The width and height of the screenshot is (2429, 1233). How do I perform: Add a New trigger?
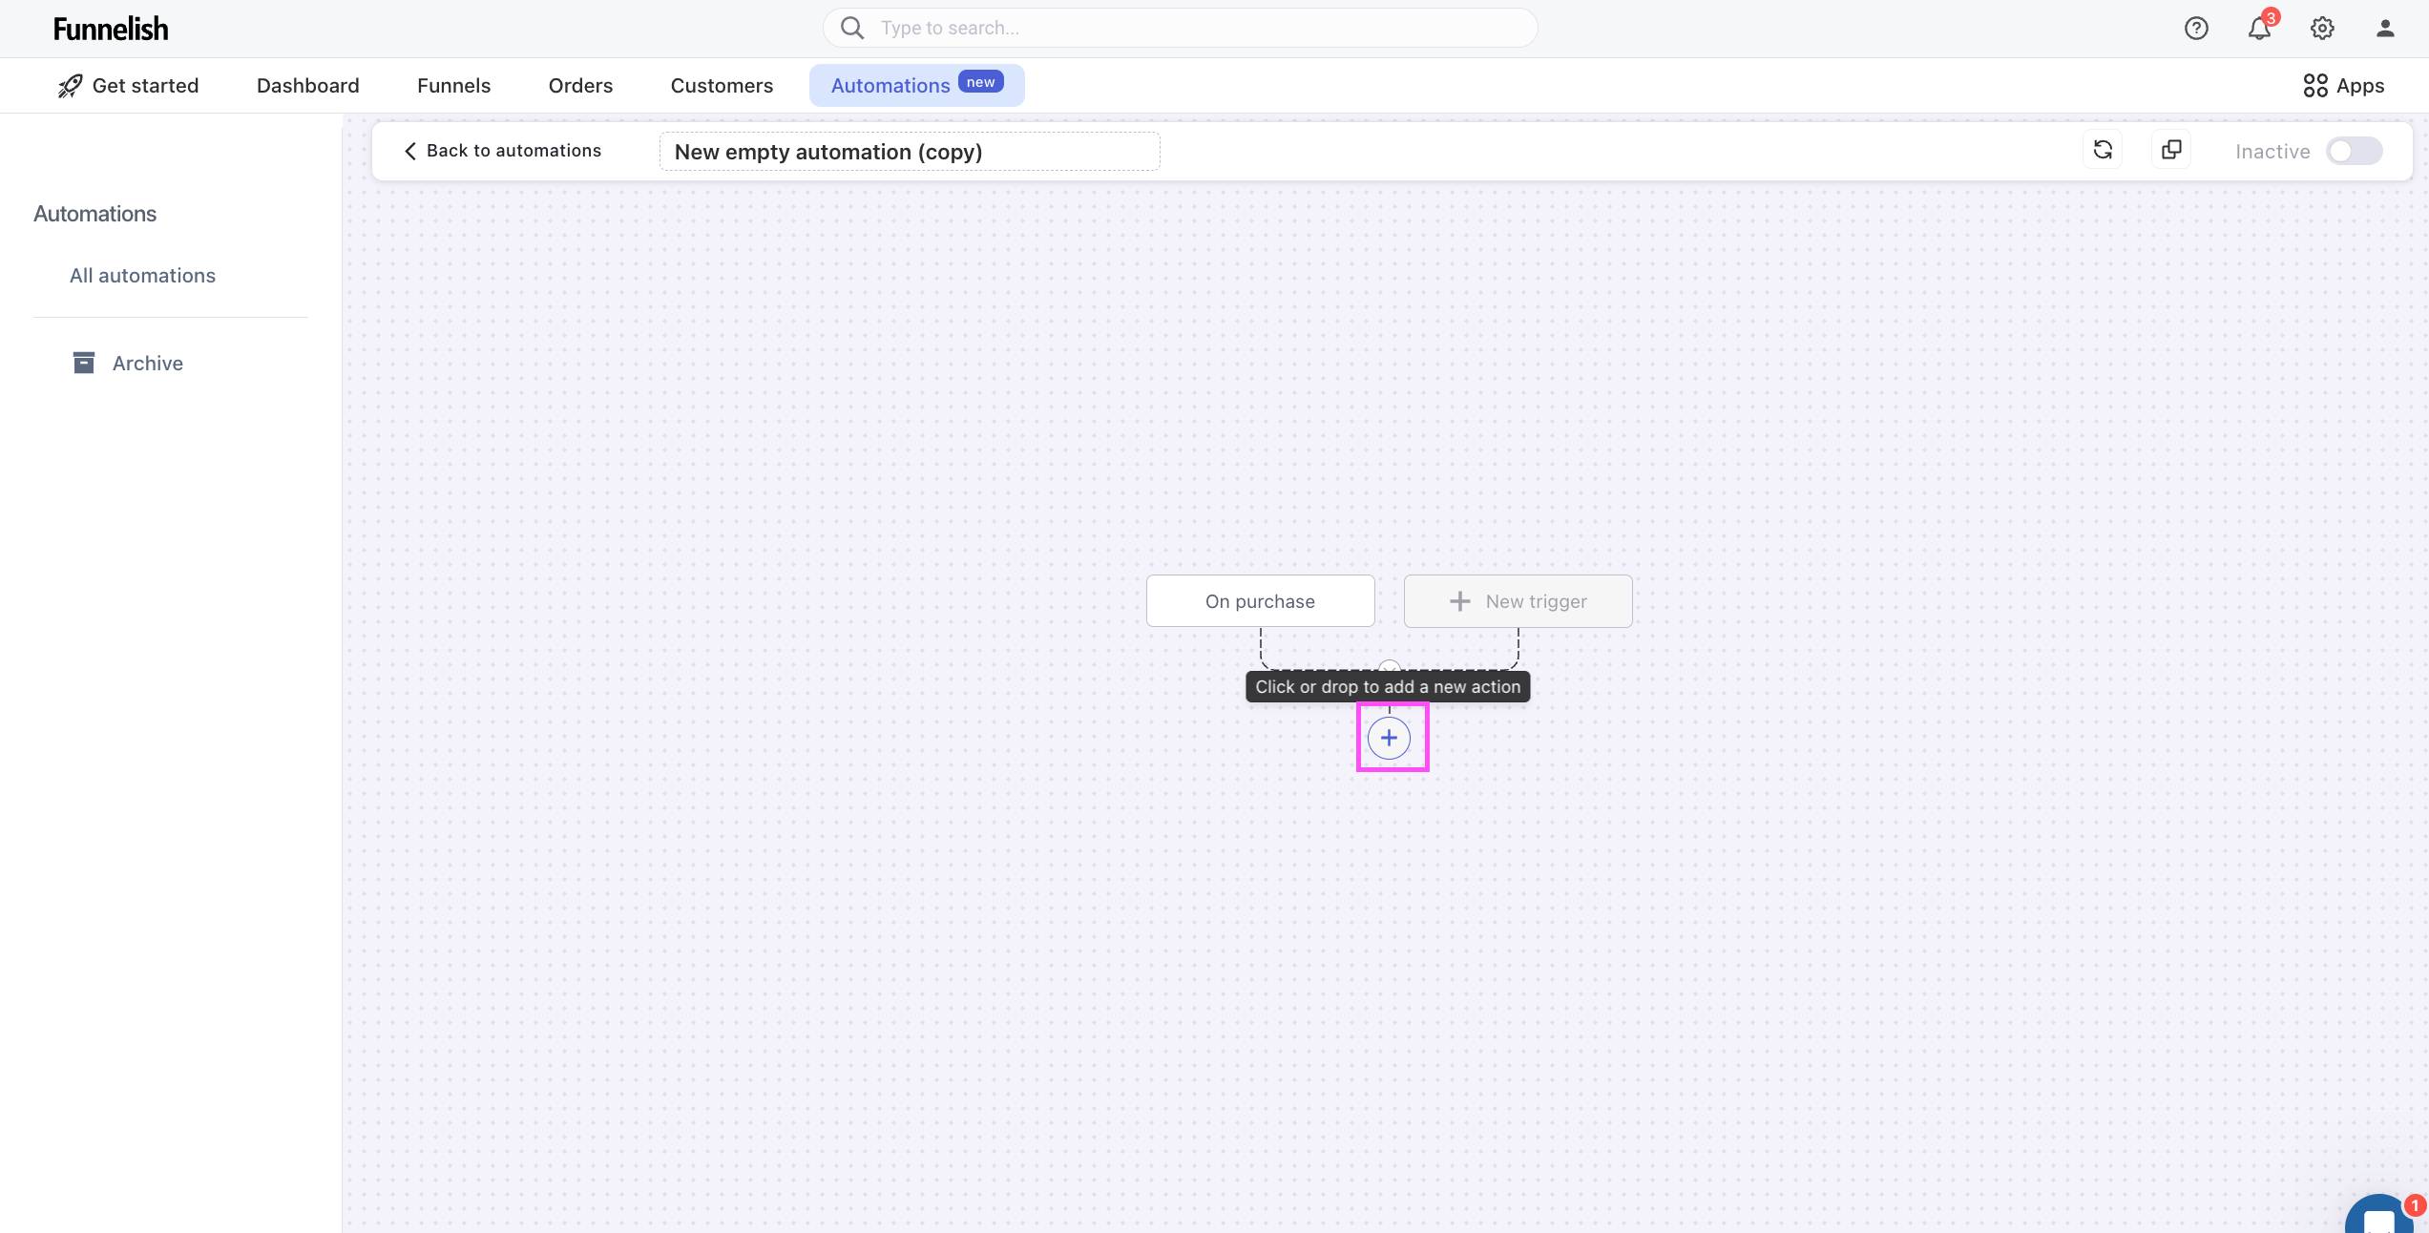pos(1518,601)
